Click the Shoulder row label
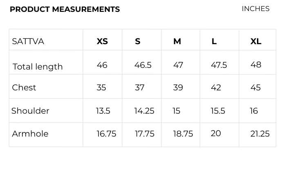 [x=30, y=111]
